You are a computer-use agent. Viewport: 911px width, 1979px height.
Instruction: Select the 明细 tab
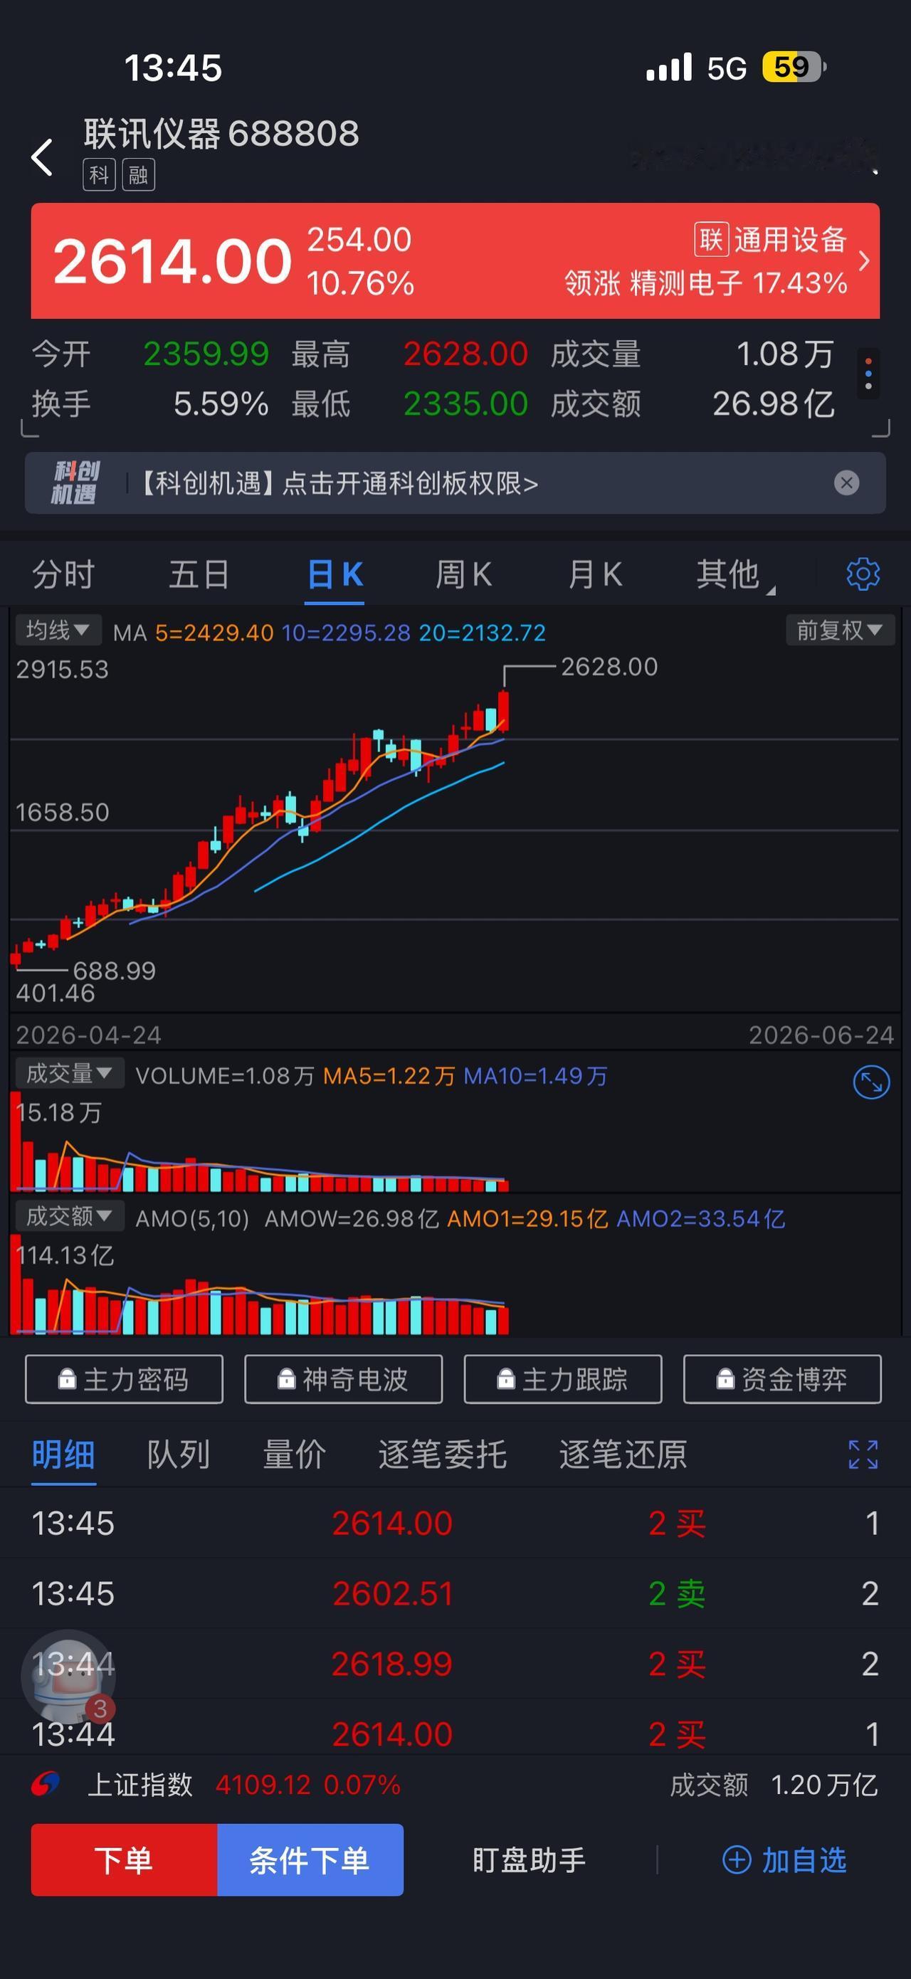coord(63,1455)
